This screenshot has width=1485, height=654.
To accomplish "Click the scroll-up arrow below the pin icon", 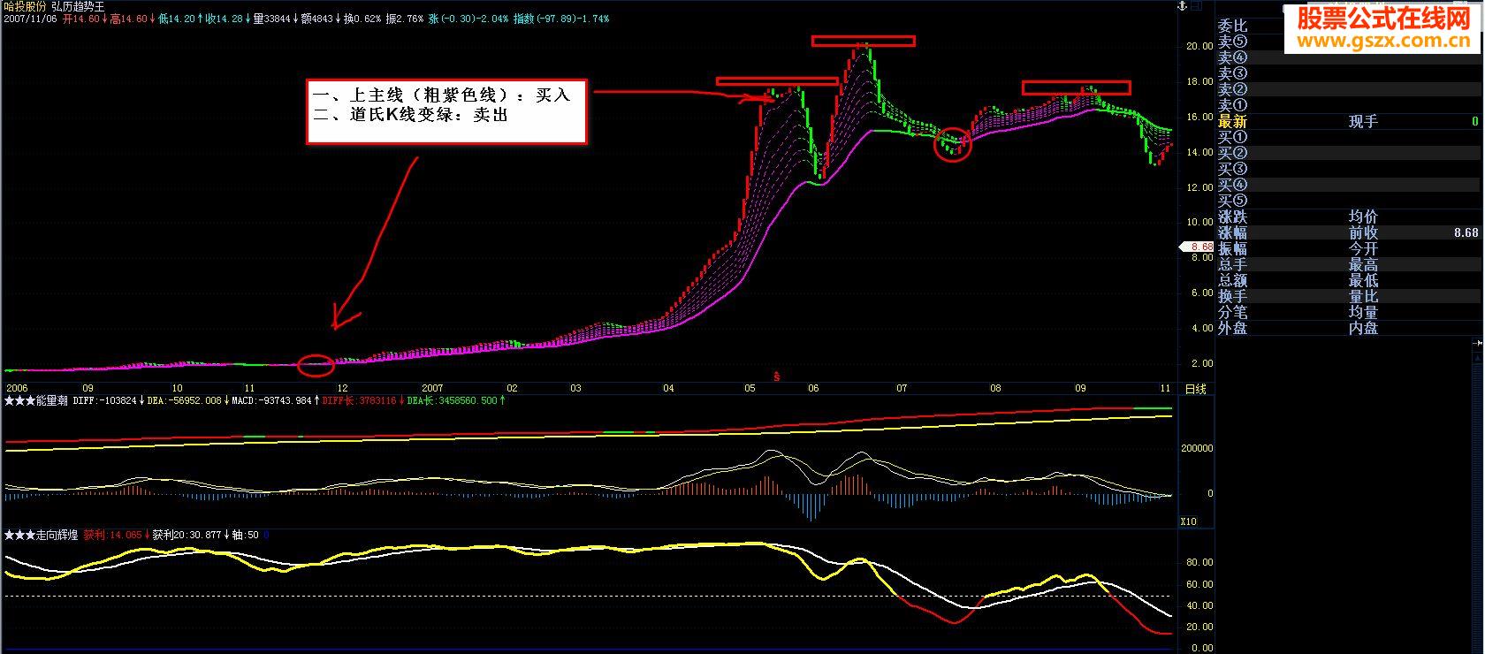I will click(1478, 359).
